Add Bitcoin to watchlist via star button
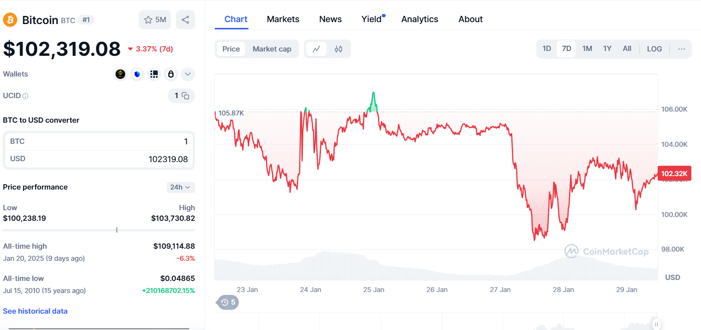 [155, 20]
